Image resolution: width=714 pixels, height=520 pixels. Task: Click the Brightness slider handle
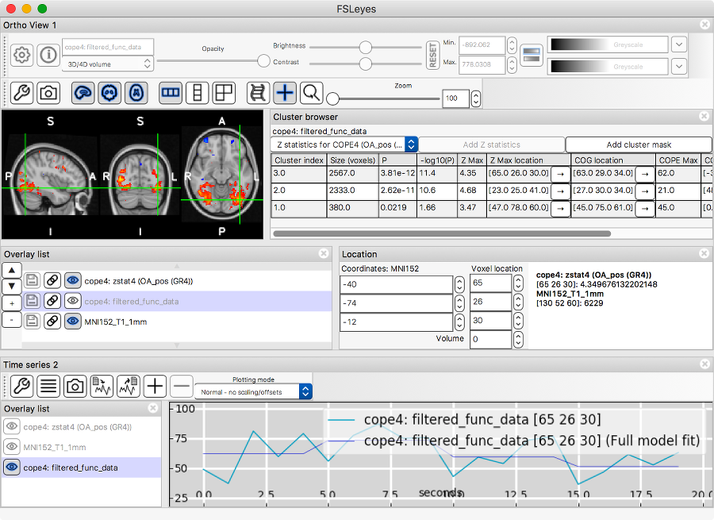click(366, 46)
